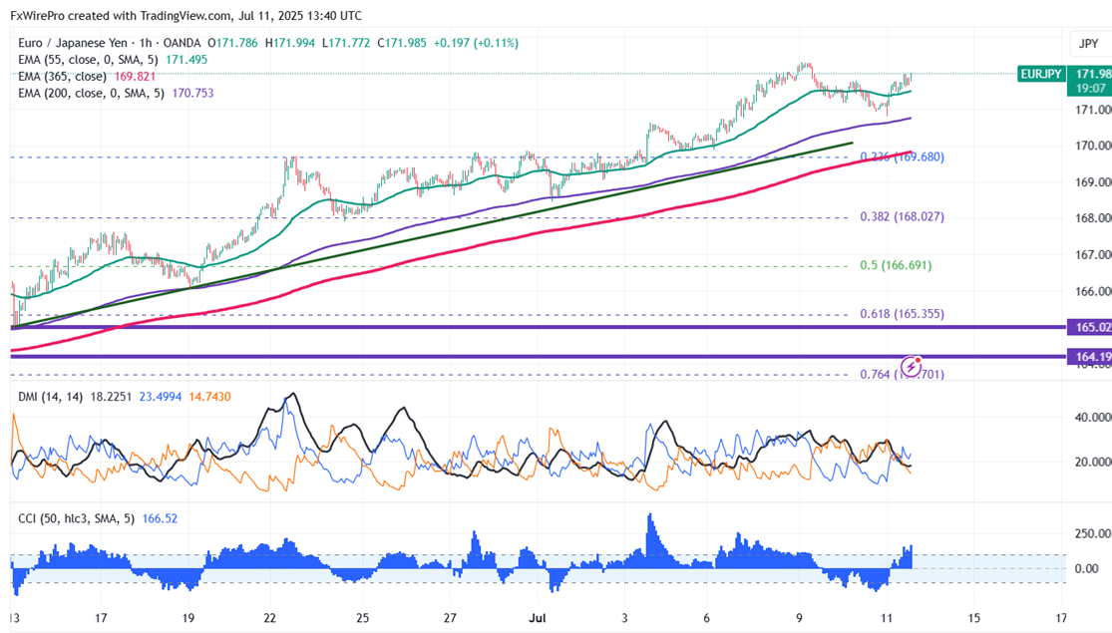Click the 0.382 (168.027) Fibonacci label
This screenshot has width=1112, height=633.
(x=902, y=217)
